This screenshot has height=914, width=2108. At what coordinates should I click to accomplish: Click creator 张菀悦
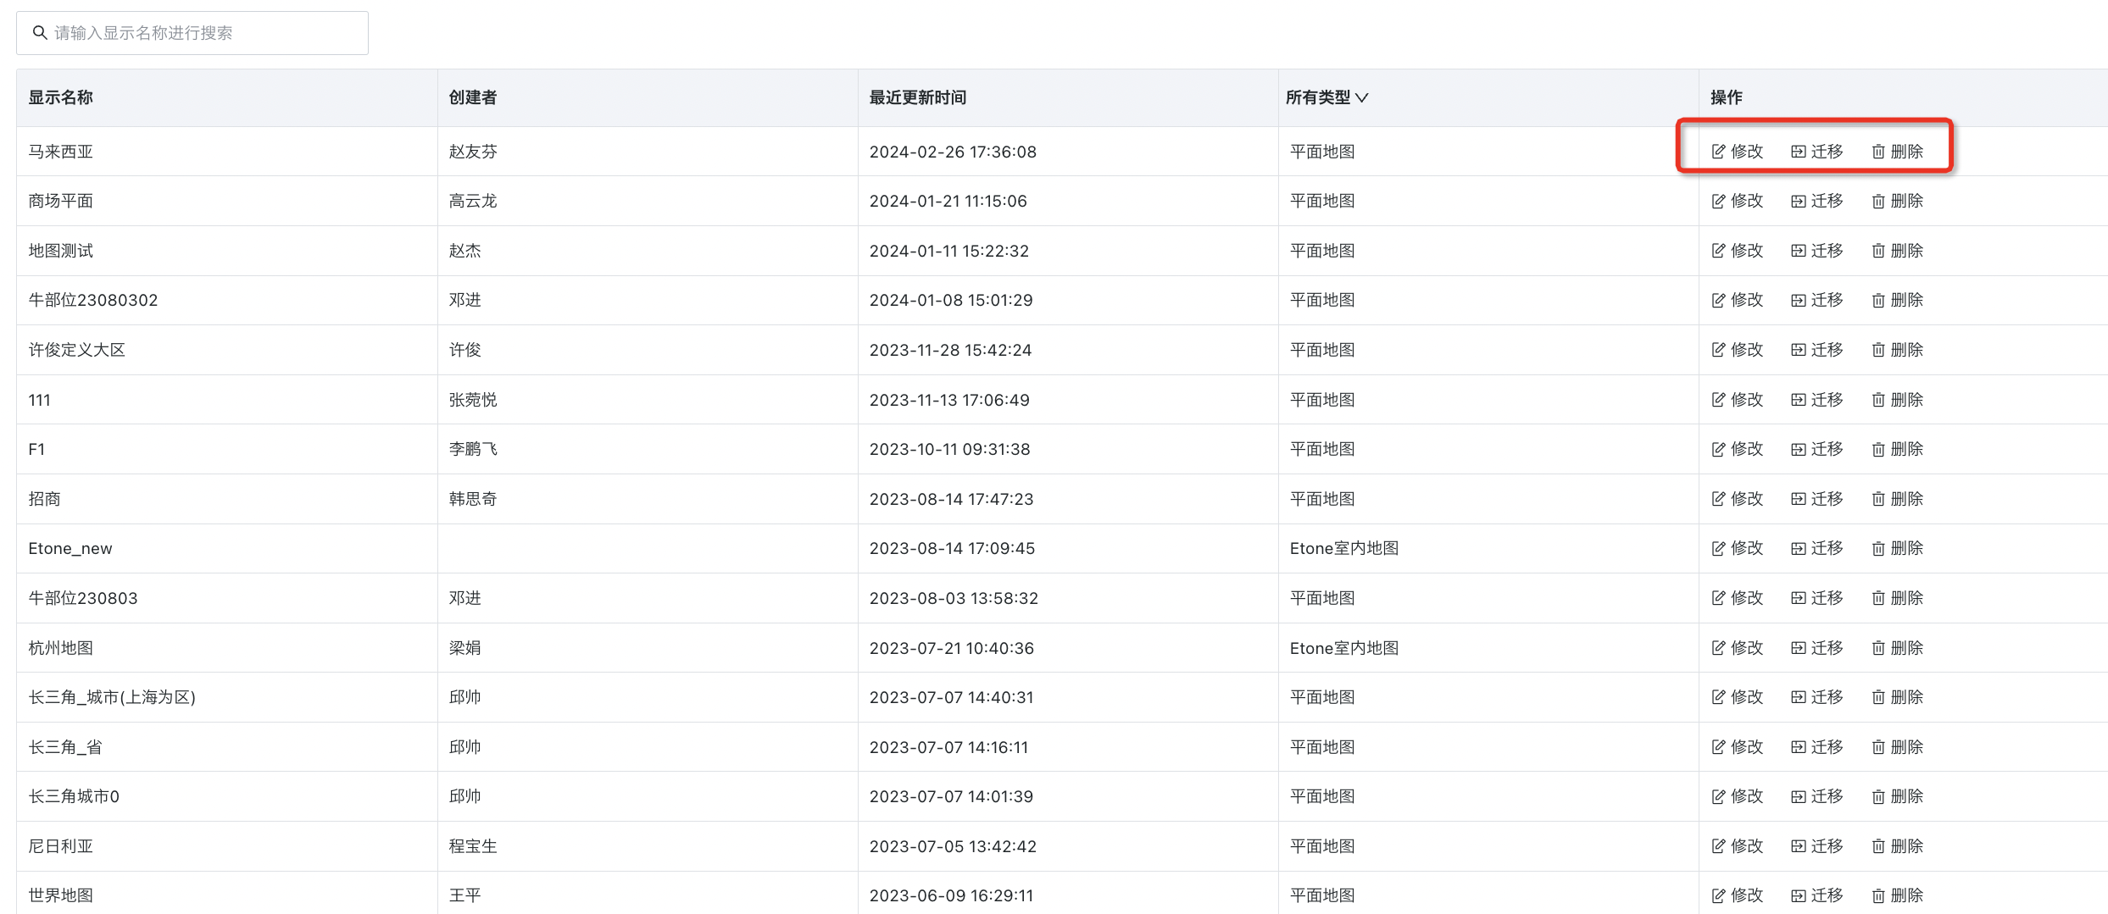473,400
